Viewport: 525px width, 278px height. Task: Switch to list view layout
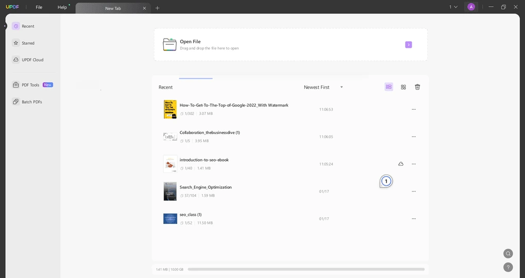point(389,87)
